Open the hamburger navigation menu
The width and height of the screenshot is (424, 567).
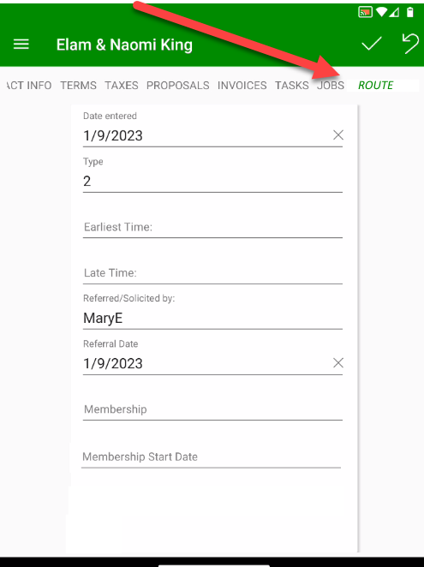pyautogui.click(x=21, y=45)
